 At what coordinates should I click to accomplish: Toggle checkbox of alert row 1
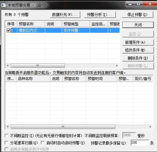click(8, 30)
